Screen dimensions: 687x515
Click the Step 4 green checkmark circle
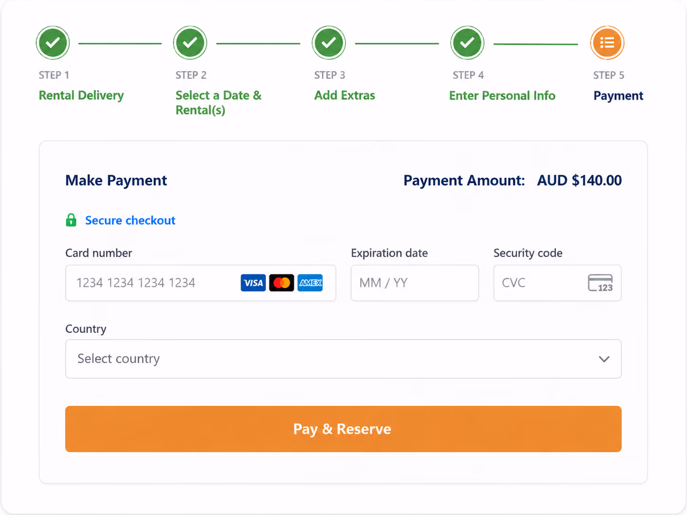tap(467, 43)
